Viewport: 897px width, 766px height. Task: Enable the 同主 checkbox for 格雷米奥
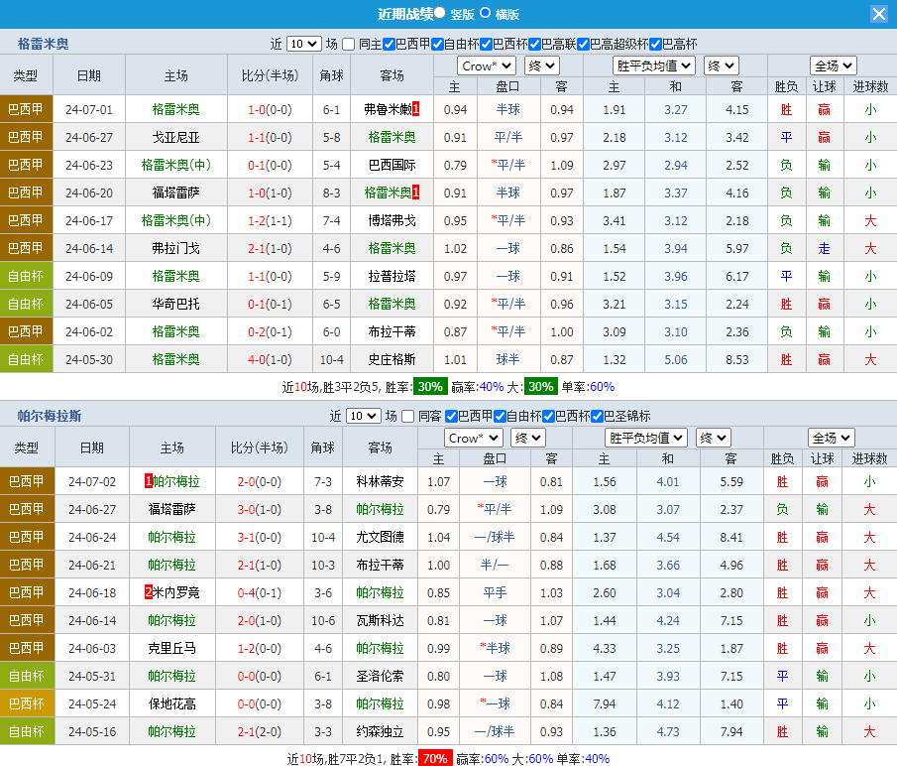348,44
